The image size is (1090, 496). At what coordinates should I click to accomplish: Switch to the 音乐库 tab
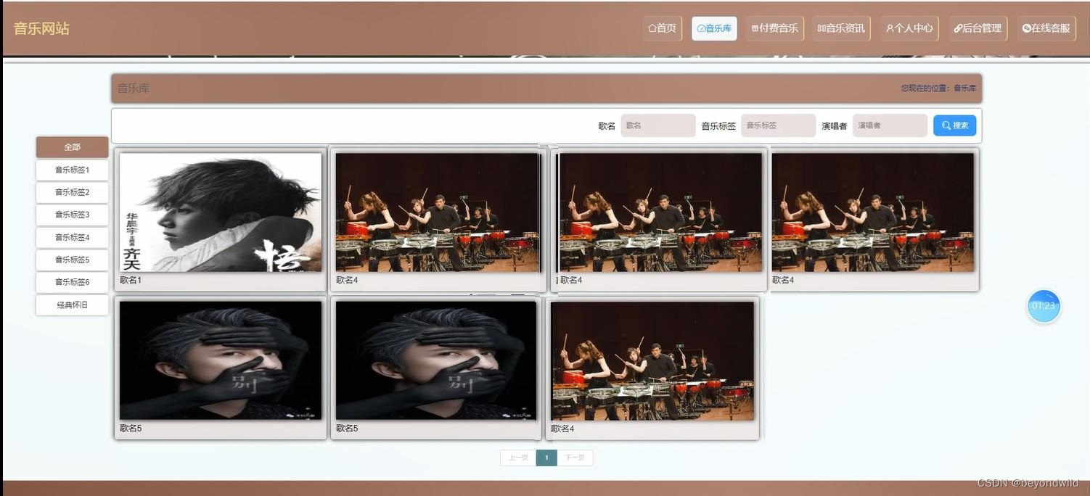coord(714,28)
